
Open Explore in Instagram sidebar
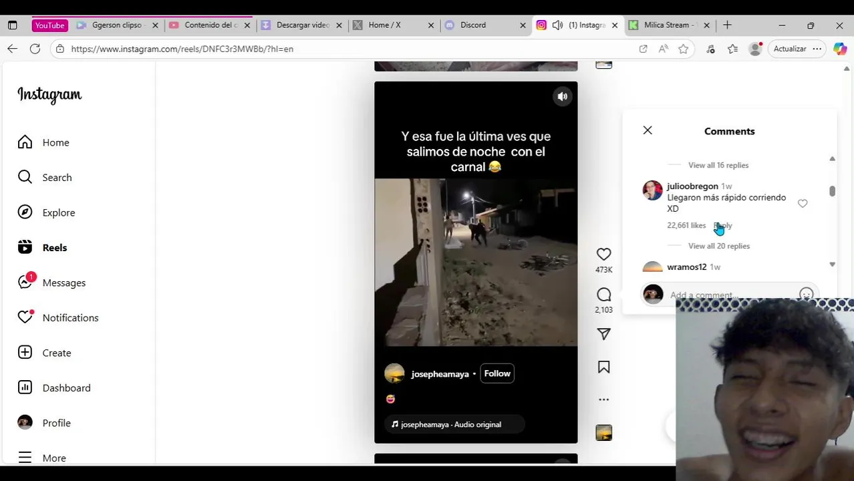pyautogui.click(x=46, y=212)
